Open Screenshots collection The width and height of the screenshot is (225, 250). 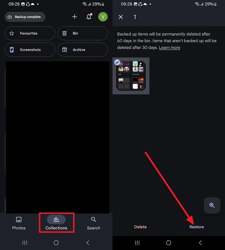pos(30,50)
